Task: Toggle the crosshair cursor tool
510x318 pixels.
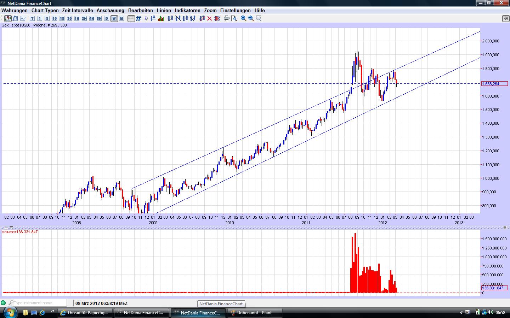Action: pyautogui.click(x=131, y=18)
